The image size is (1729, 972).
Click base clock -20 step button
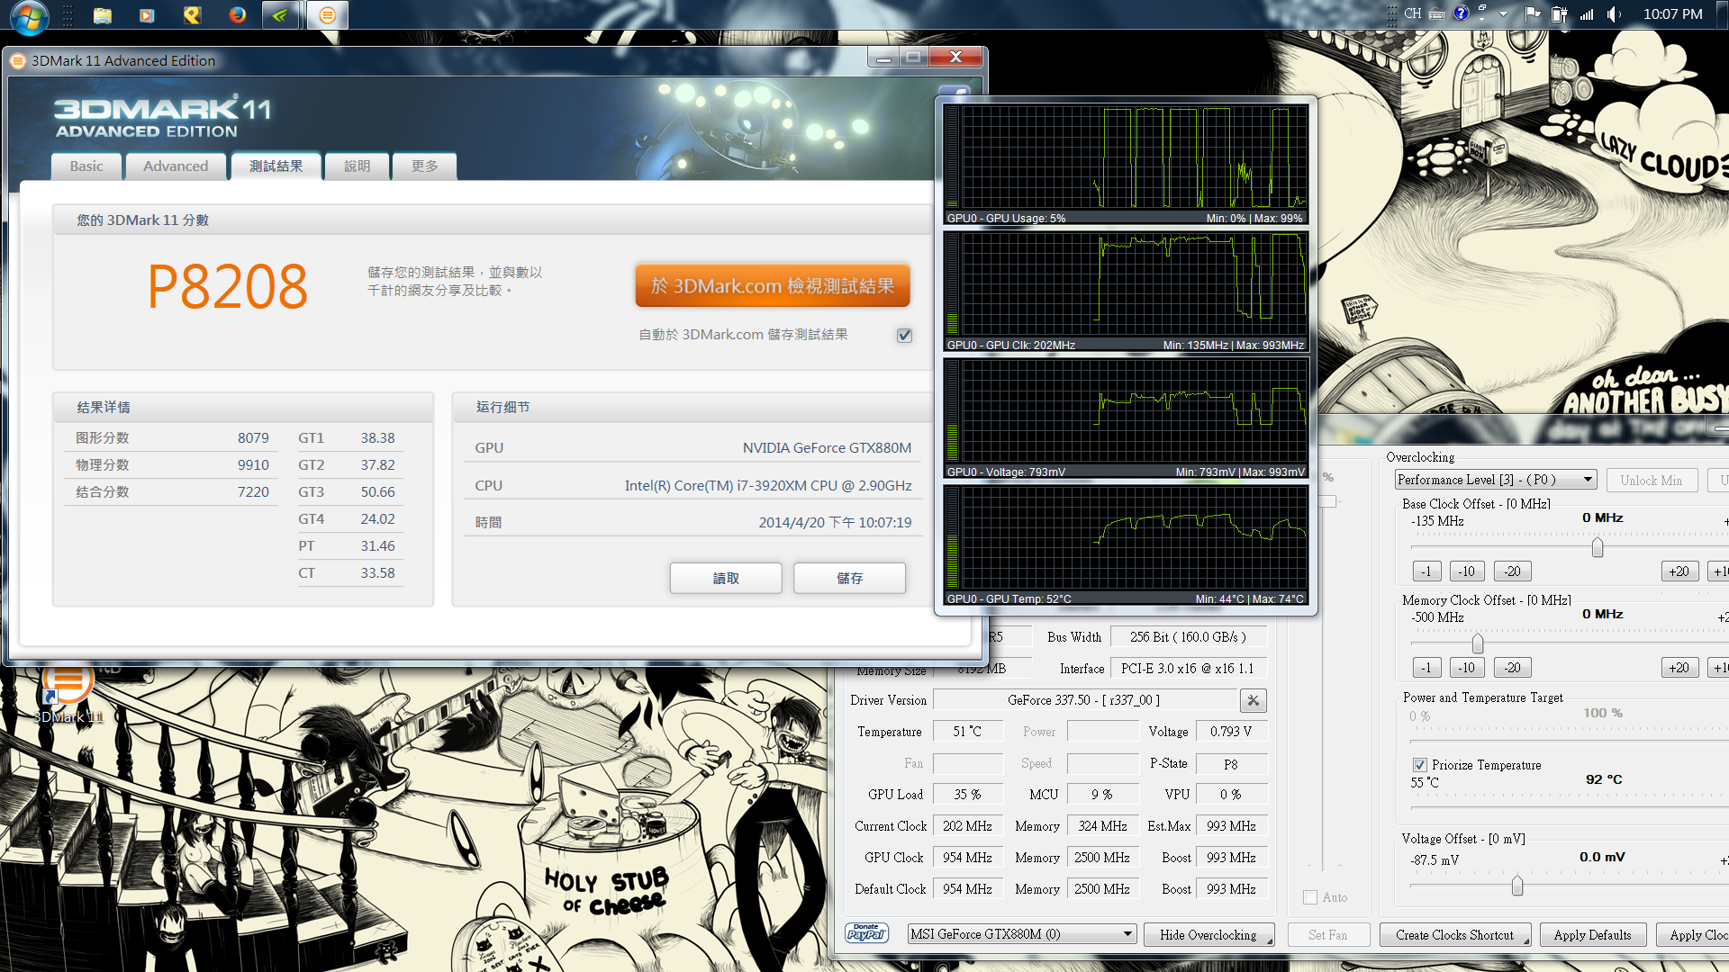pyautogui.click(x=1512, y=571)
